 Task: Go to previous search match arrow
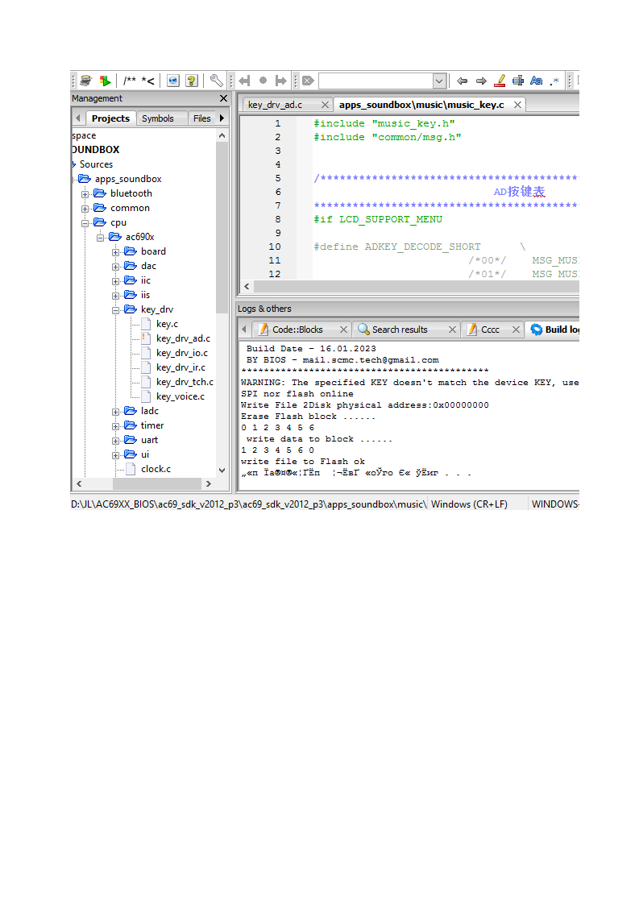click(462, 81)
